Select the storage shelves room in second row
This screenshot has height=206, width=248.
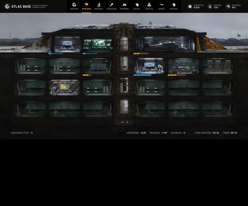coord(218,66)
